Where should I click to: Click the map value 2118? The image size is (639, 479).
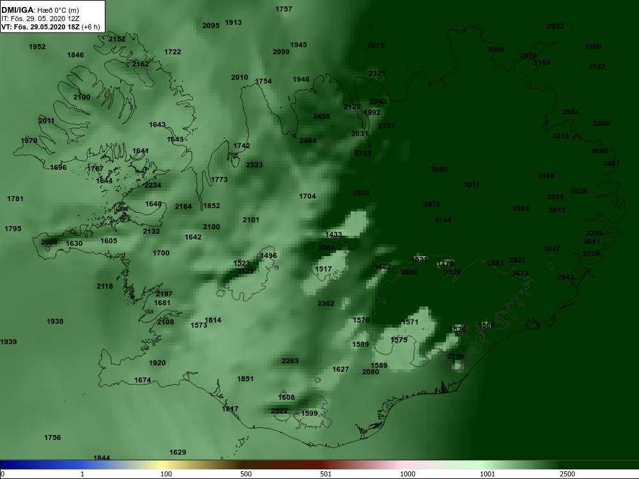click(105, 286)
